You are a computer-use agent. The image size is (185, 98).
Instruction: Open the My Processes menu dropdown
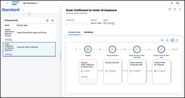(31, 3)
